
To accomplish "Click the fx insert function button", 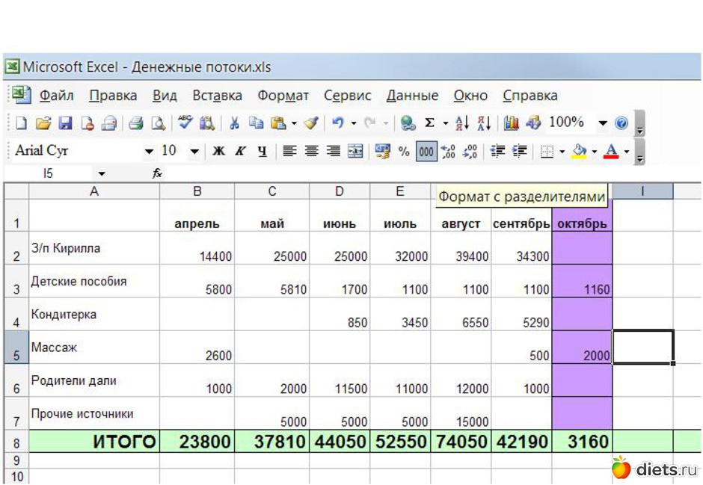I will [x=157, y=173].
